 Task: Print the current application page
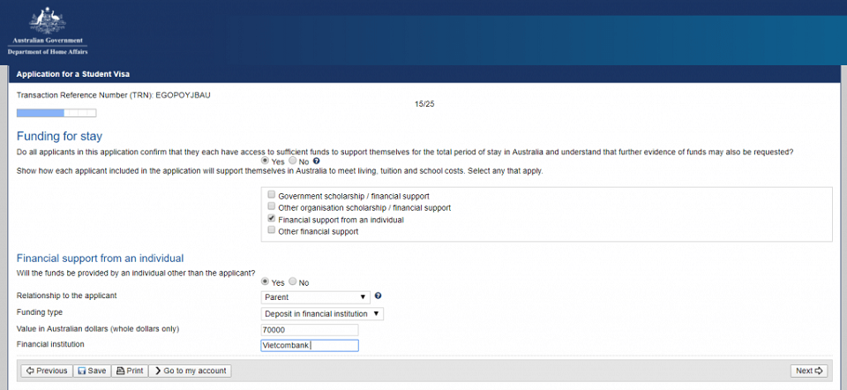click(130, 371)
